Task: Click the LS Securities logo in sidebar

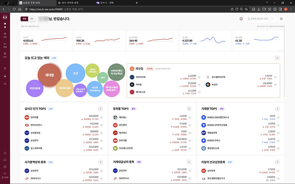Action: click(x=5, y=17)
